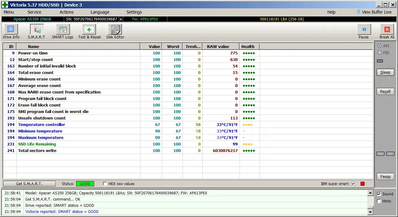Click the Get S.M.A.R.T. button
This screenshot has width=398, height=217.
(29, 184)
